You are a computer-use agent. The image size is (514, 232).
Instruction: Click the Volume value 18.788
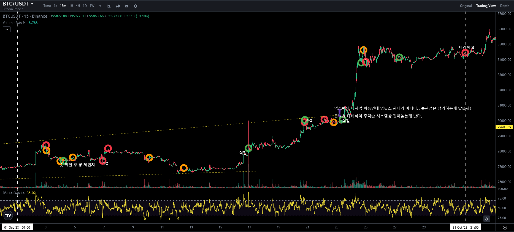pyautogui.click(x=32, y=23)
